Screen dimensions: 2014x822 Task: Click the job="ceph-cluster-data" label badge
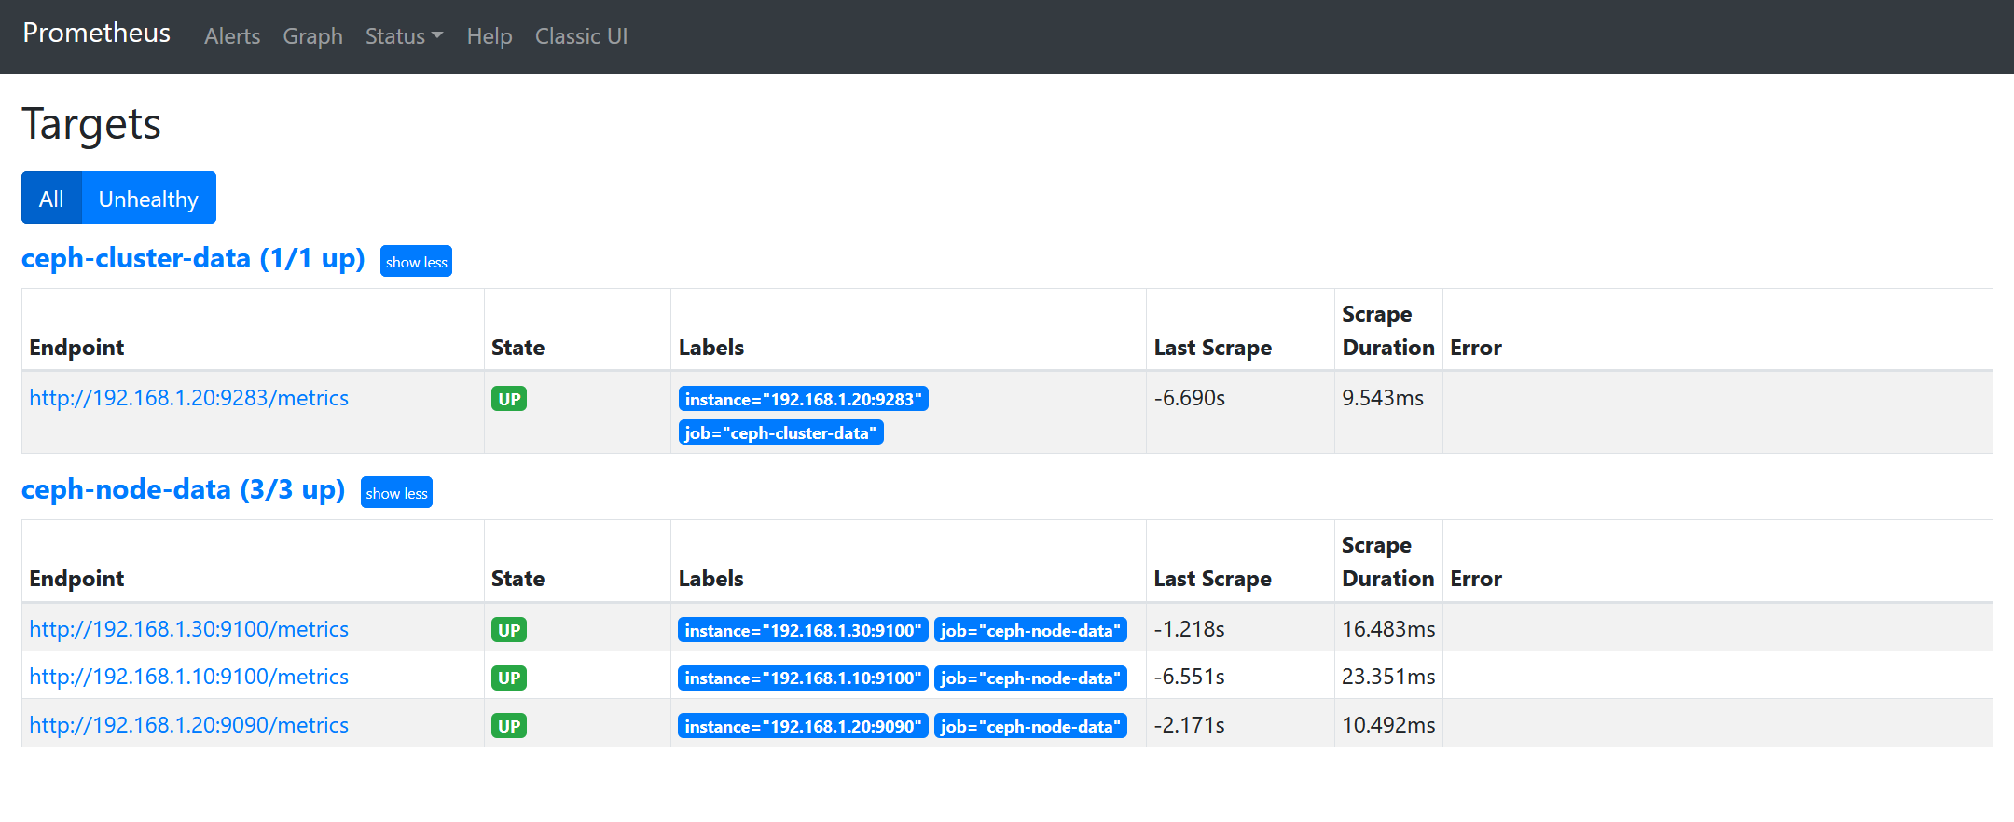coord(780,433)
